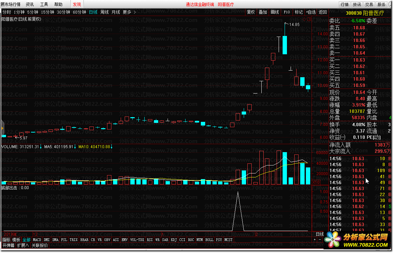Select the 日线 daily chart tab
The image size is (394, 253).
pyautogui.click(x=93, y=12)
